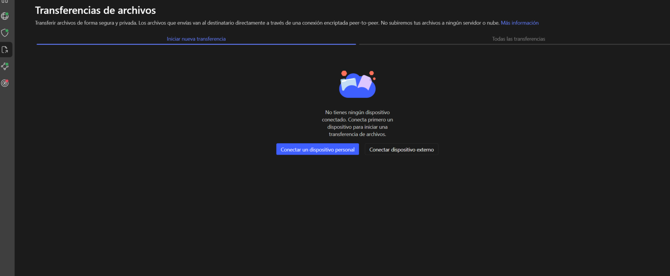This screenshot has width=670, height=276.
Task: Open the radar monitoring icon
Action: [x=5, y=83]
